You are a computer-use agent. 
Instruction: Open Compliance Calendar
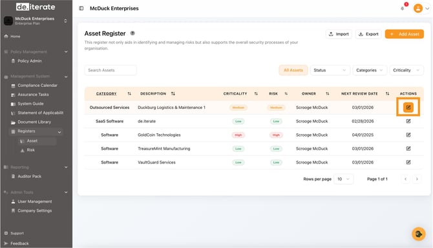click(x=34, y=85)
